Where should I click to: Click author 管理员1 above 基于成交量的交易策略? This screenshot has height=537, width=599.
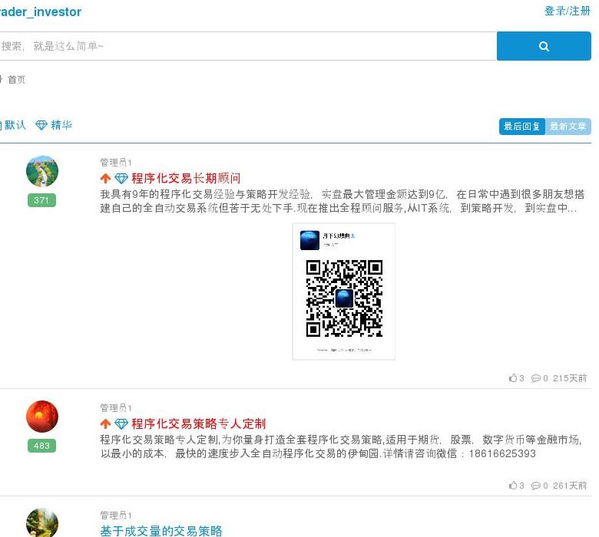116,516
